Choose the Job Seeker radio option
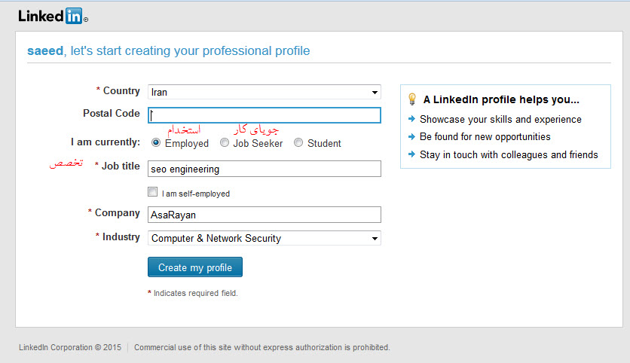Image resolution: width=630 pixels, height=363 pixels. click(x=225, y=142)
